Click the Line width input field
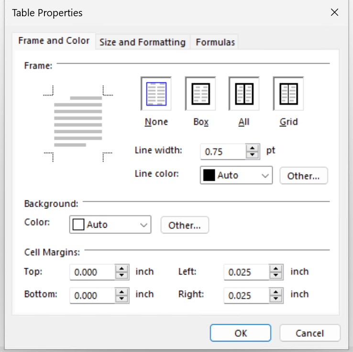353x352 pixels. click(x=222, y=152)
